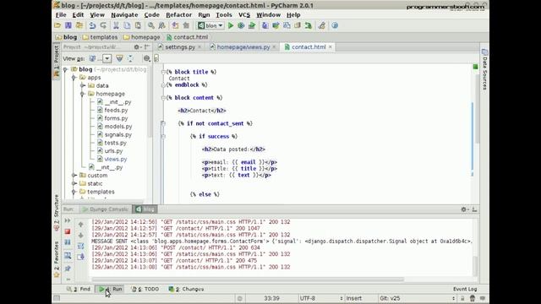Click the console horizontal scrollbar
This screenshot has width=541, height=304.
click(248, 280)
